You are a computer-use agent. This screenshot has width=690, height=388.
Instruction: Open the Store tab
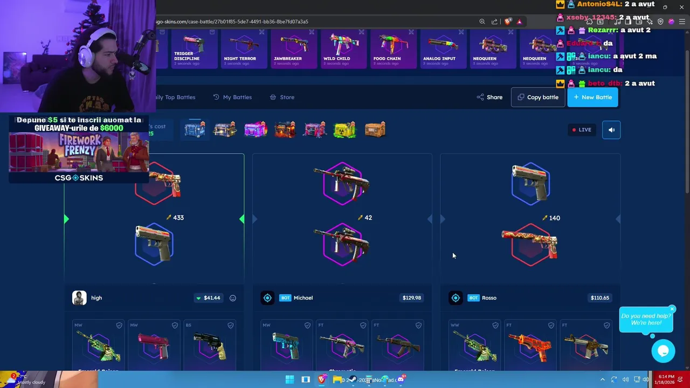click(282, 97)
